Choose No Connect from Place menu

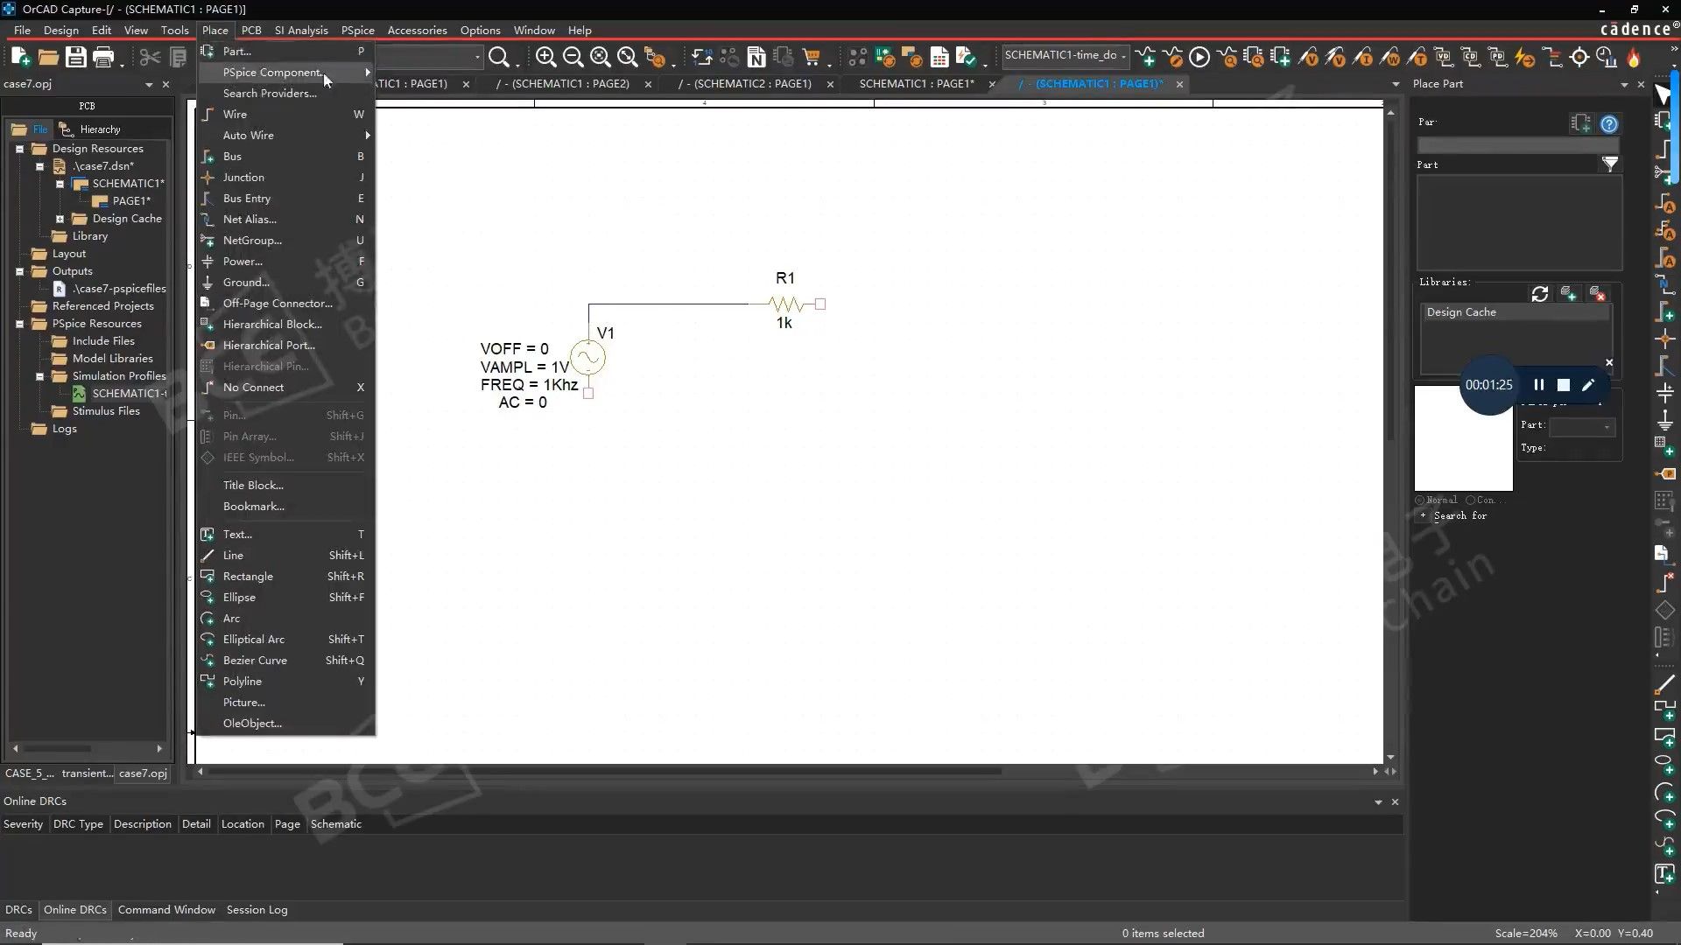tap(286, 388)
